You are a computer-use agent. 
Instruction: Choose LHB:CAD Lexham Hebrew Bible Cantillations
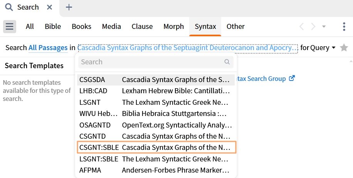pos(156,91)
